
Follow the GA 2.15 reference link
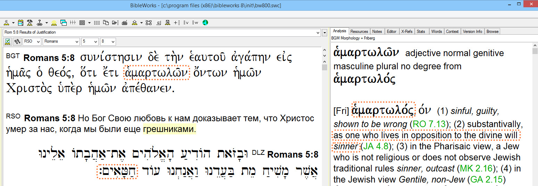point(487,179)
